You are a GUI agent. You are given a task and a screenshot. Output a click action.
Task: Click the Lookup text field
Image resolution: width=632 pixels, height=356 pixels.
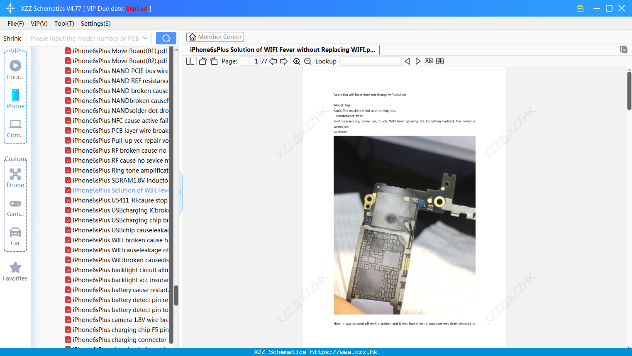point(370,61)
